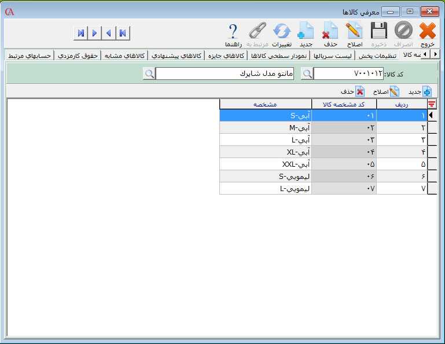The width and height of the screenshot is (445, 344).
Task: Open lookup magnifier next to کد کالا field
Action: pyautogui.click(x=307, y=74)
